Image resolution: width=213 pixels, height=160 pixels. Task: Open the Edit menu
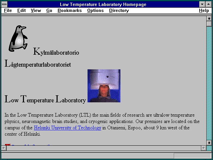tap(21, 10)
